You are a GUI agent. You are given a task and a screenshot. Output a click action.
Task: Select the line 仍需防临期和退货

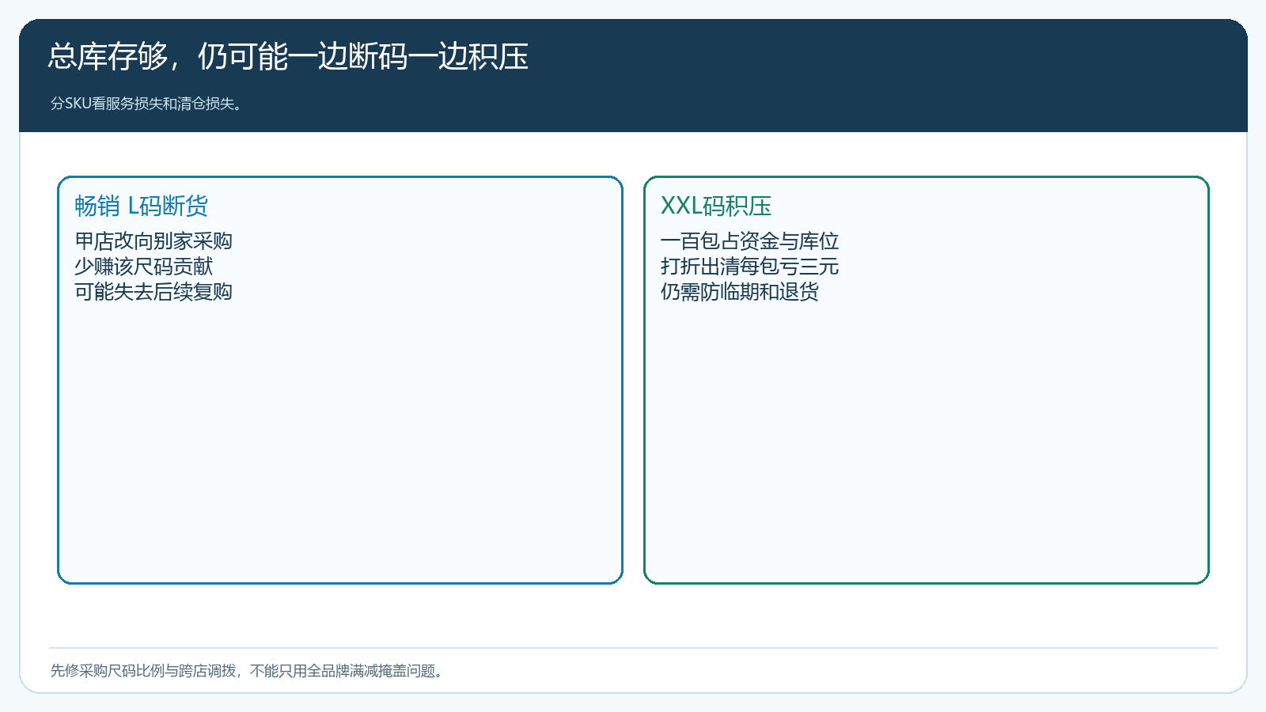[x=740, y=292]
